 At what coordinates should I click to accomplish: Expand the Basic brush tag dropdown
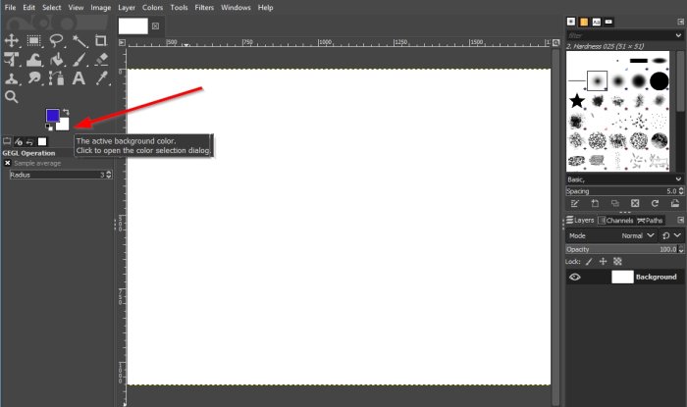(679, 179)
